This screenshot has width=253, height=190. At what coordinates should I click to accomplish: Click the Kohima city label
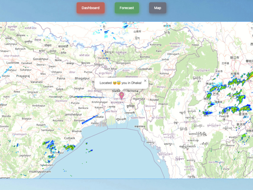164,73
